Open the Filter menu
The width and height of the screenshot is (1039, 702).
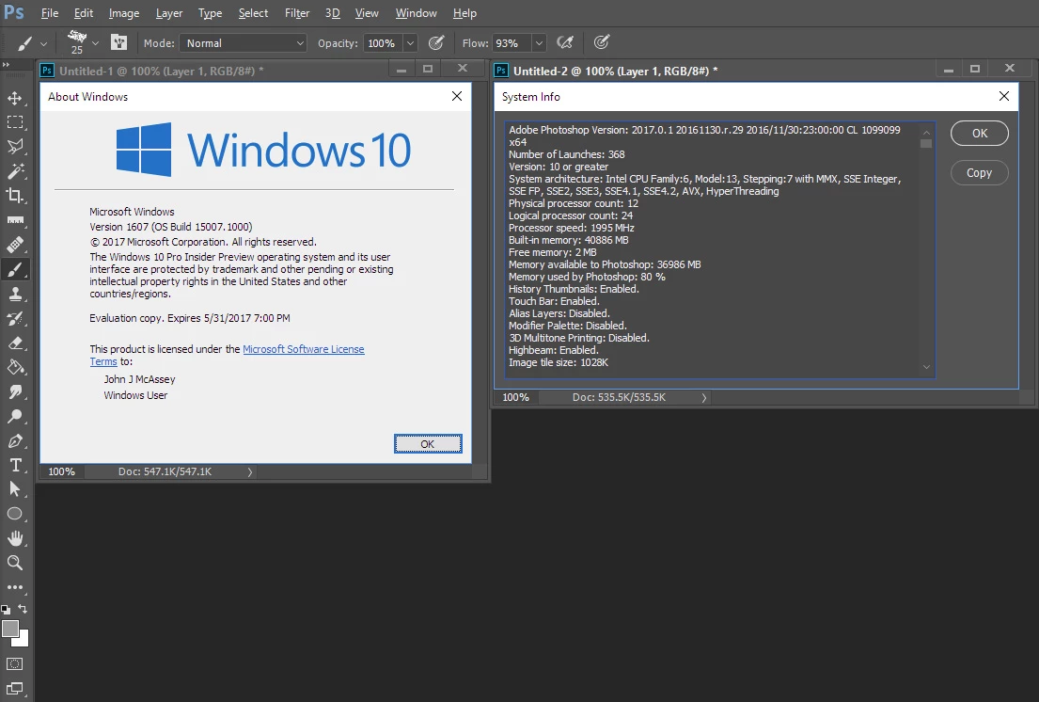click(x=297, y=13)
